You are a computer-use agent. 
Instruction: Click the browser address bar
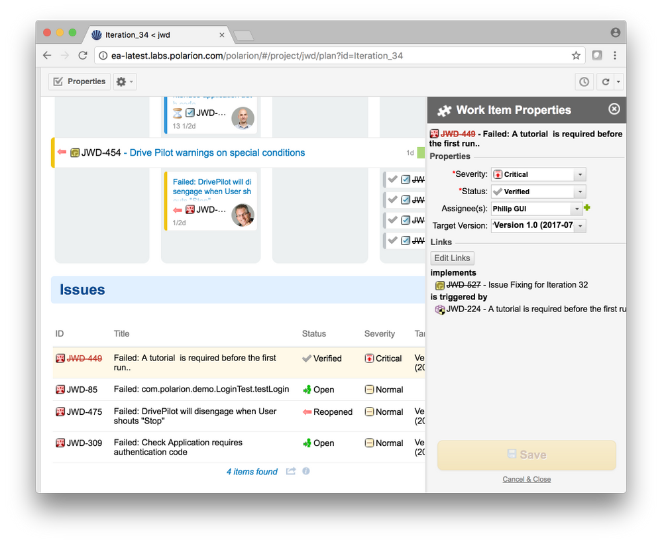pyautogui.click(x=331, y=56)
